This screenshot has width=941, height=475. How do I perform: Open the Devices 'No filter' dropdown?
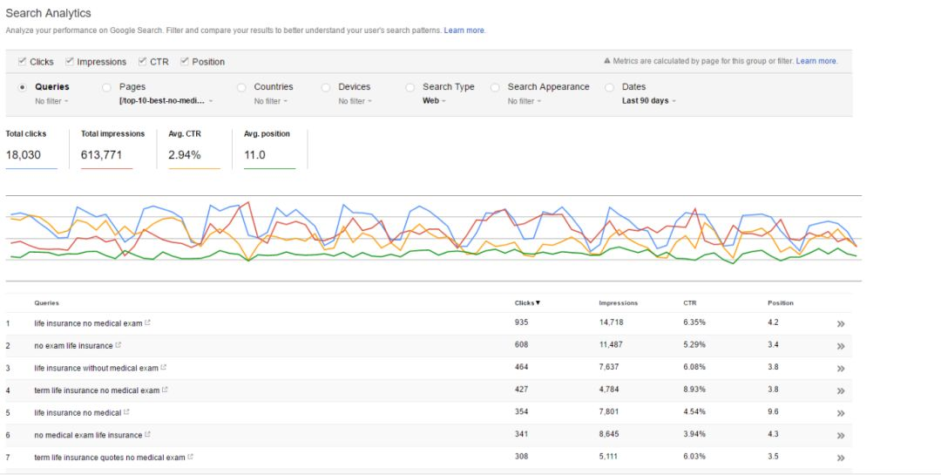click(355, 101)
